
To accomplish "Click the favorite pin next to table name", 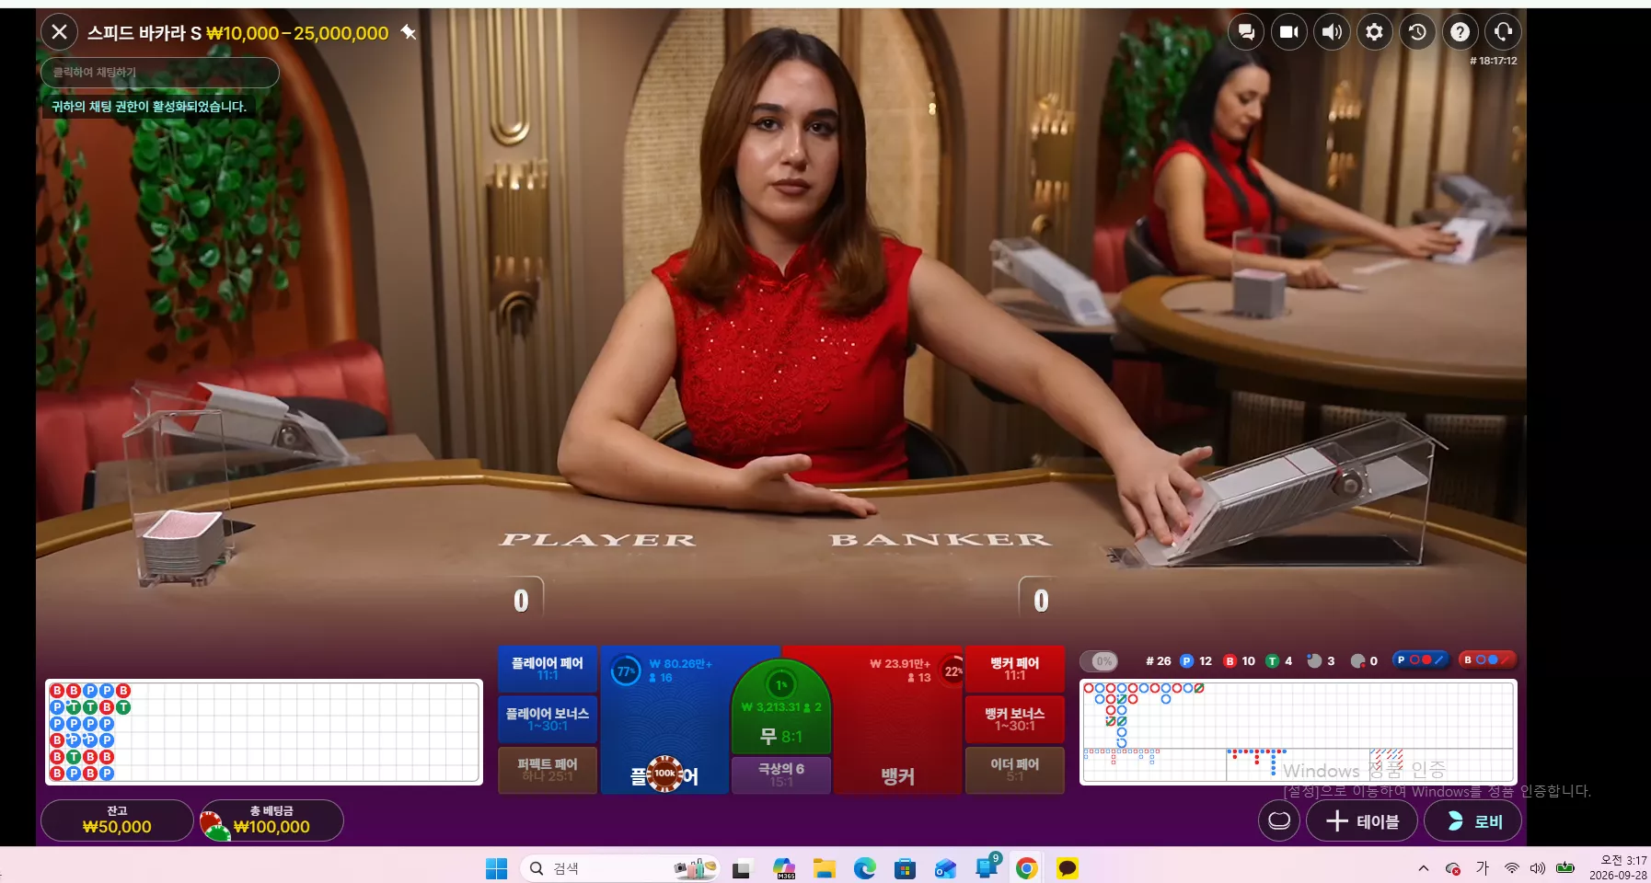I will pyautogui.click(x=409, y=33).
